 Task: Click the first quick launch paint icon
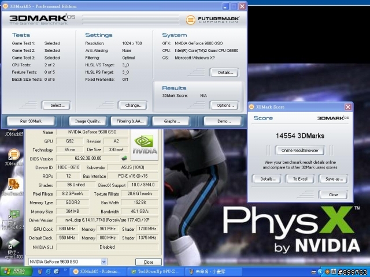tap(40, 272)
